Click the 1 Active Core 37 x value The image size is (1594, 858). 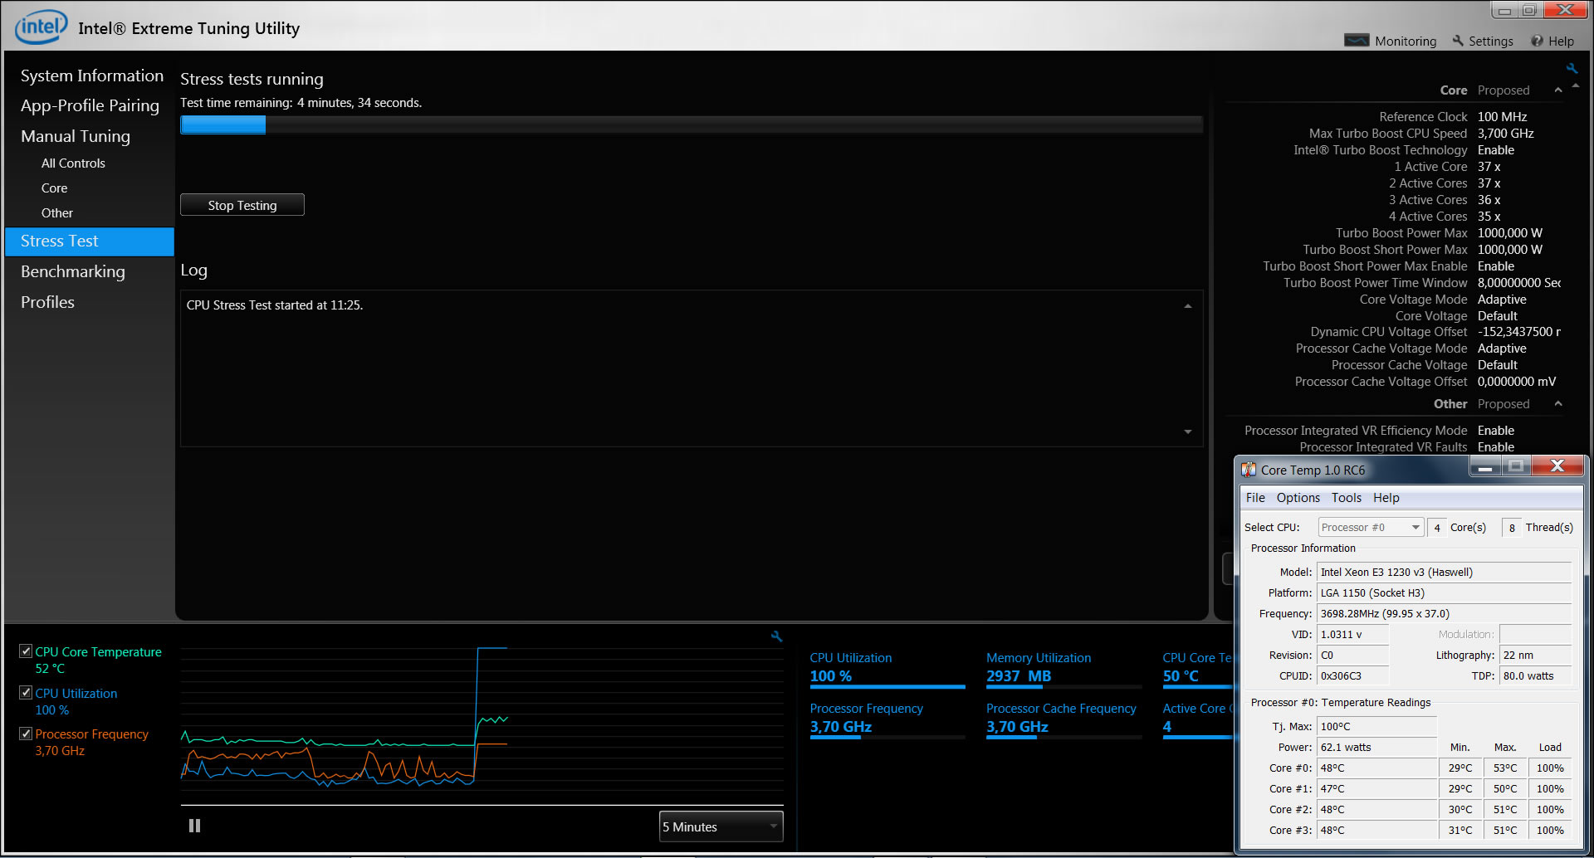click(x=1489, y=167)
